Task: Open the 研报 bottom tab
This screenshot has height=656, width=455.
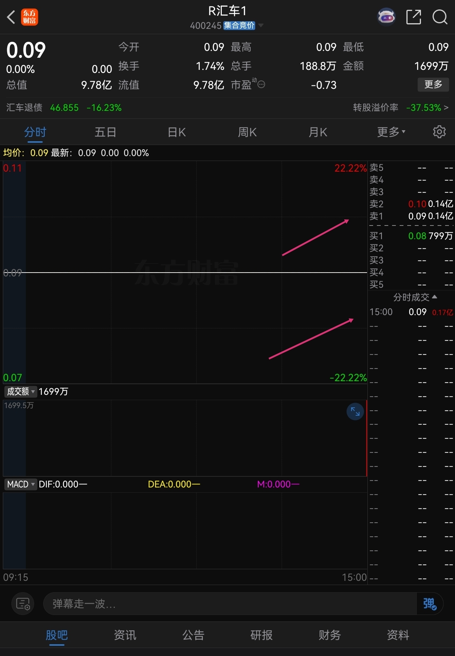Action: [262, 635]
